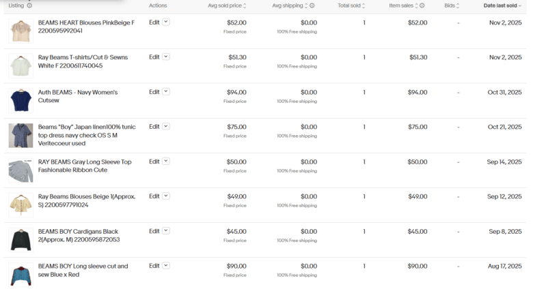Sort by Bids column arrows
This screenshot has height=289, width=533.
coord(459,5)
